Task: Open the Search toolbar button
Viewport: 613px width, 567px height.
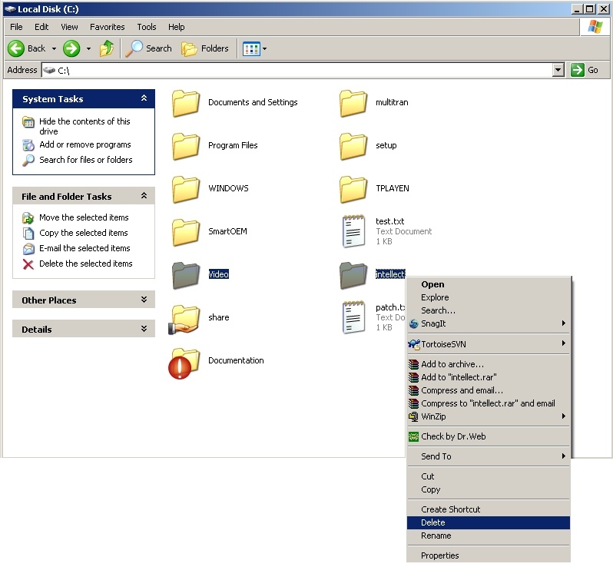Action: [150, 48]
